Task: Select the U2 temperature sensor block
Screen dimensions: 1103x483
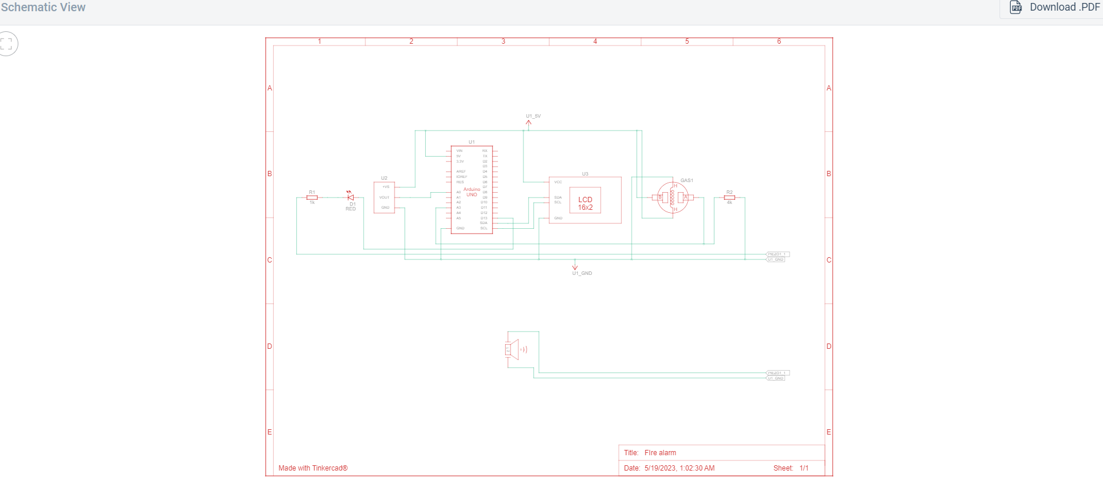Action: 384,197
